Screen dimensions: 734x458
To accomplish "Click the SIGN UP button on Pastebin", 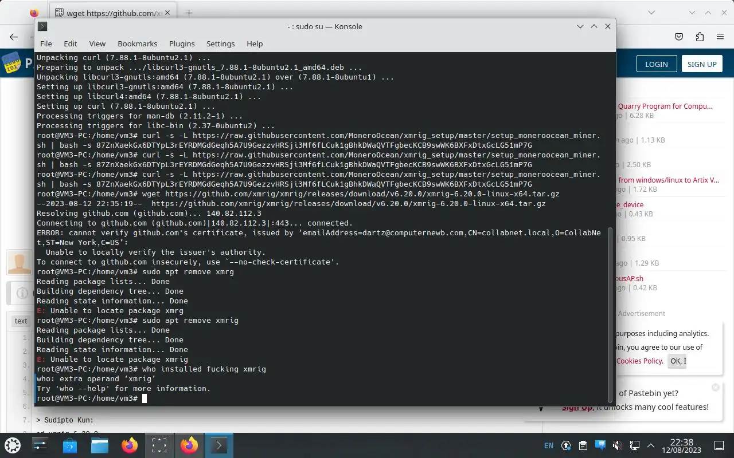I will point(702,64).
